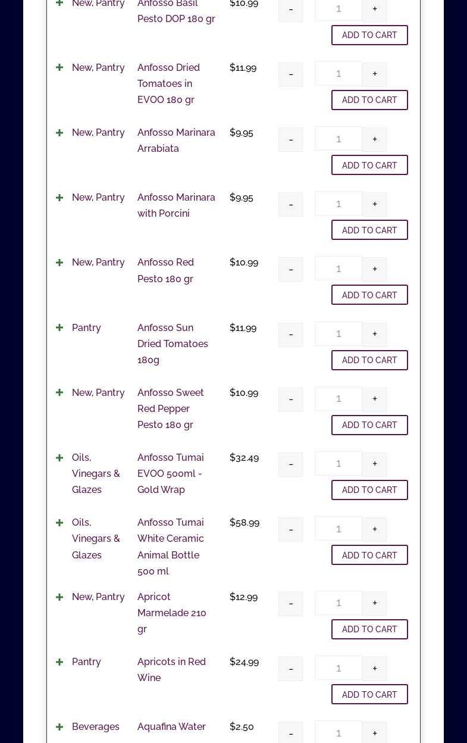467x743 pixels.
Task: Open Anfosso Marinara Arrabiata product page
Action: (x=176, y=141)
